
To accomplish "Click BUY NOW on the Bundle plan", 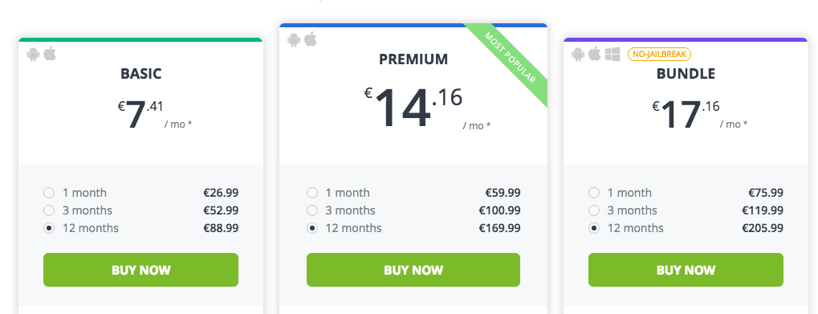I will pos(686,270).
